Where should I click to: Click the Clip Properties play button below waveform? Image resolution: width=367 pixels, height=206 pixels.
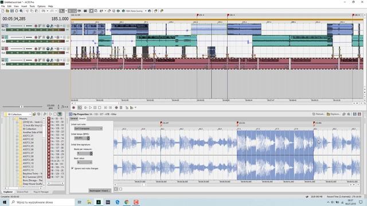point(116,189)
